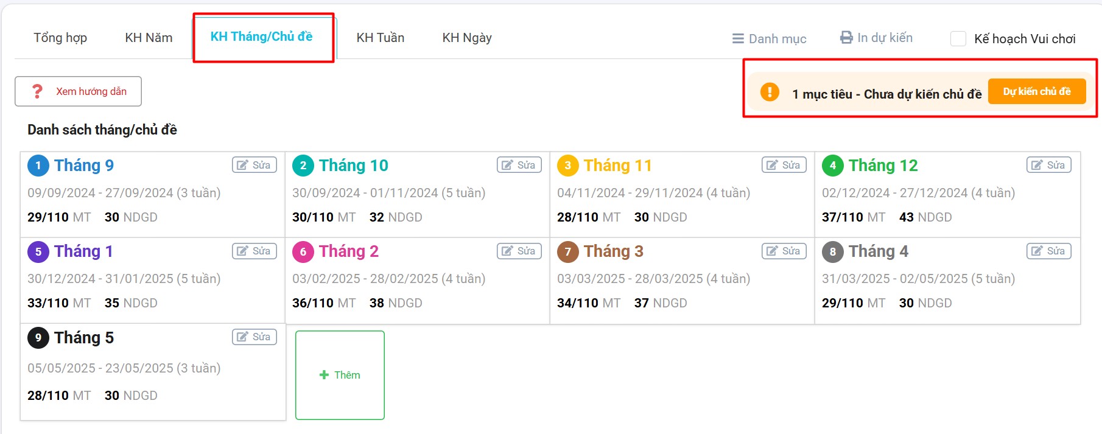
Task: Toggle the Kế hoạch Vui chơi checkbox
Action: point(958,39)
